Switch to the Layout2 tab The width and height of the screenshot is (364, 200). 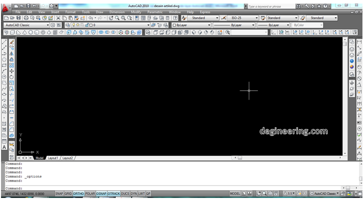coord(67,158)
